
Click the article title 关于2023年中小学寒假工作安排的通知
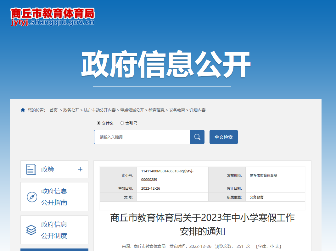tap(202, 224)
